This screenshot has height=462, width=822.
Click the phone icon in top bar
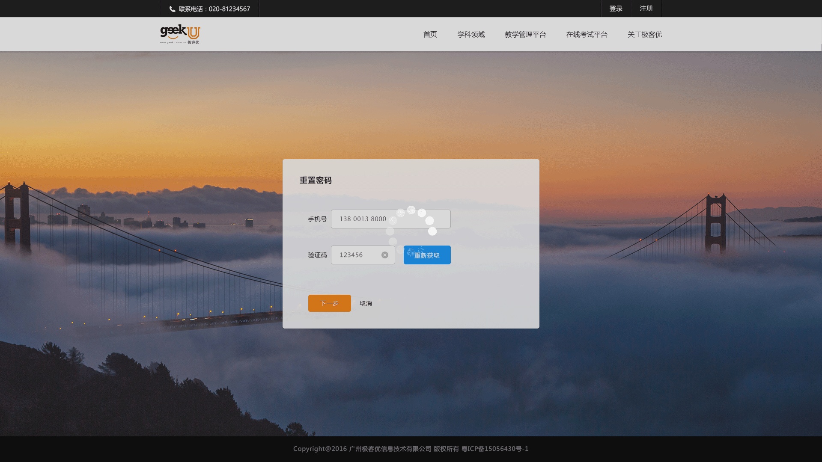172,9
